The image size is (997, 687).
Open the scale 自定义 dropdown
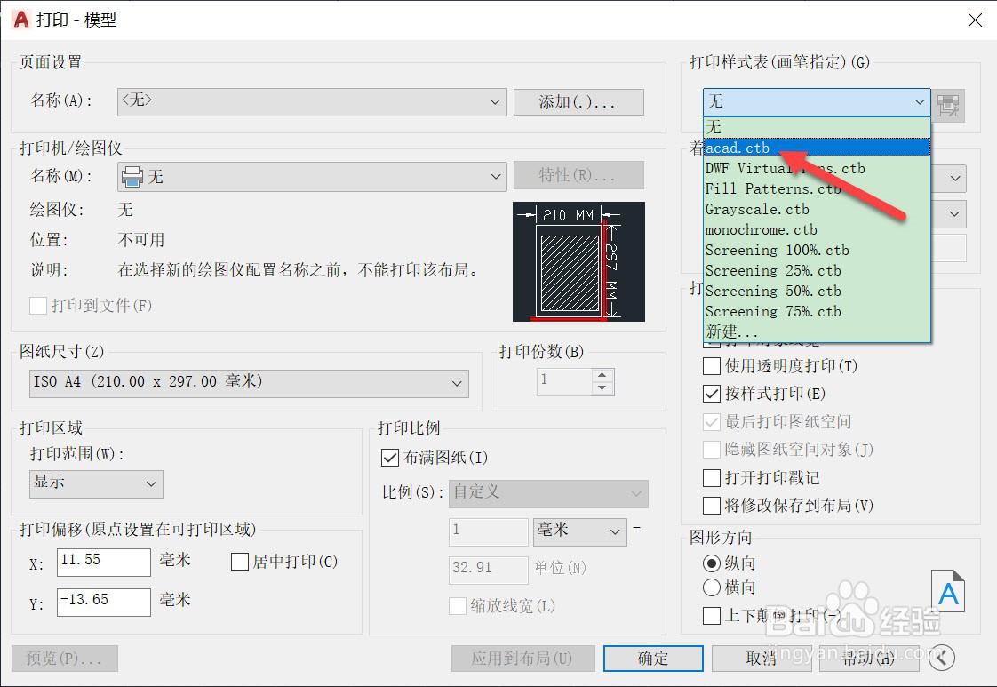548,493
